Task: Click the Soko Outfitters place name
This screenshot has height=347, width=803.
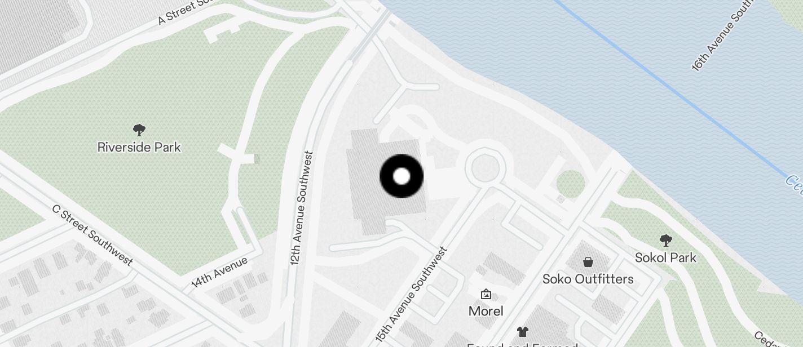Action: point(588,279)
